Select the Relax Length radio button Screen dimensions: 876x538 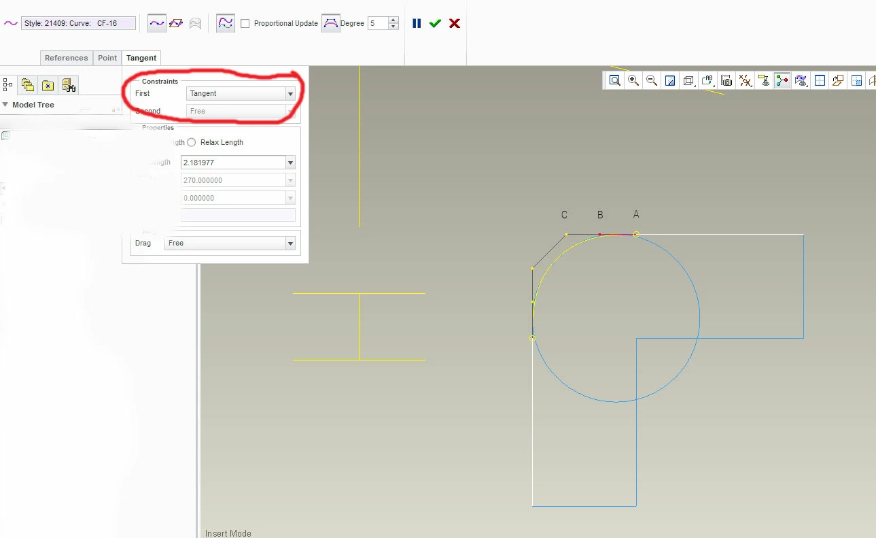(191, 142)
